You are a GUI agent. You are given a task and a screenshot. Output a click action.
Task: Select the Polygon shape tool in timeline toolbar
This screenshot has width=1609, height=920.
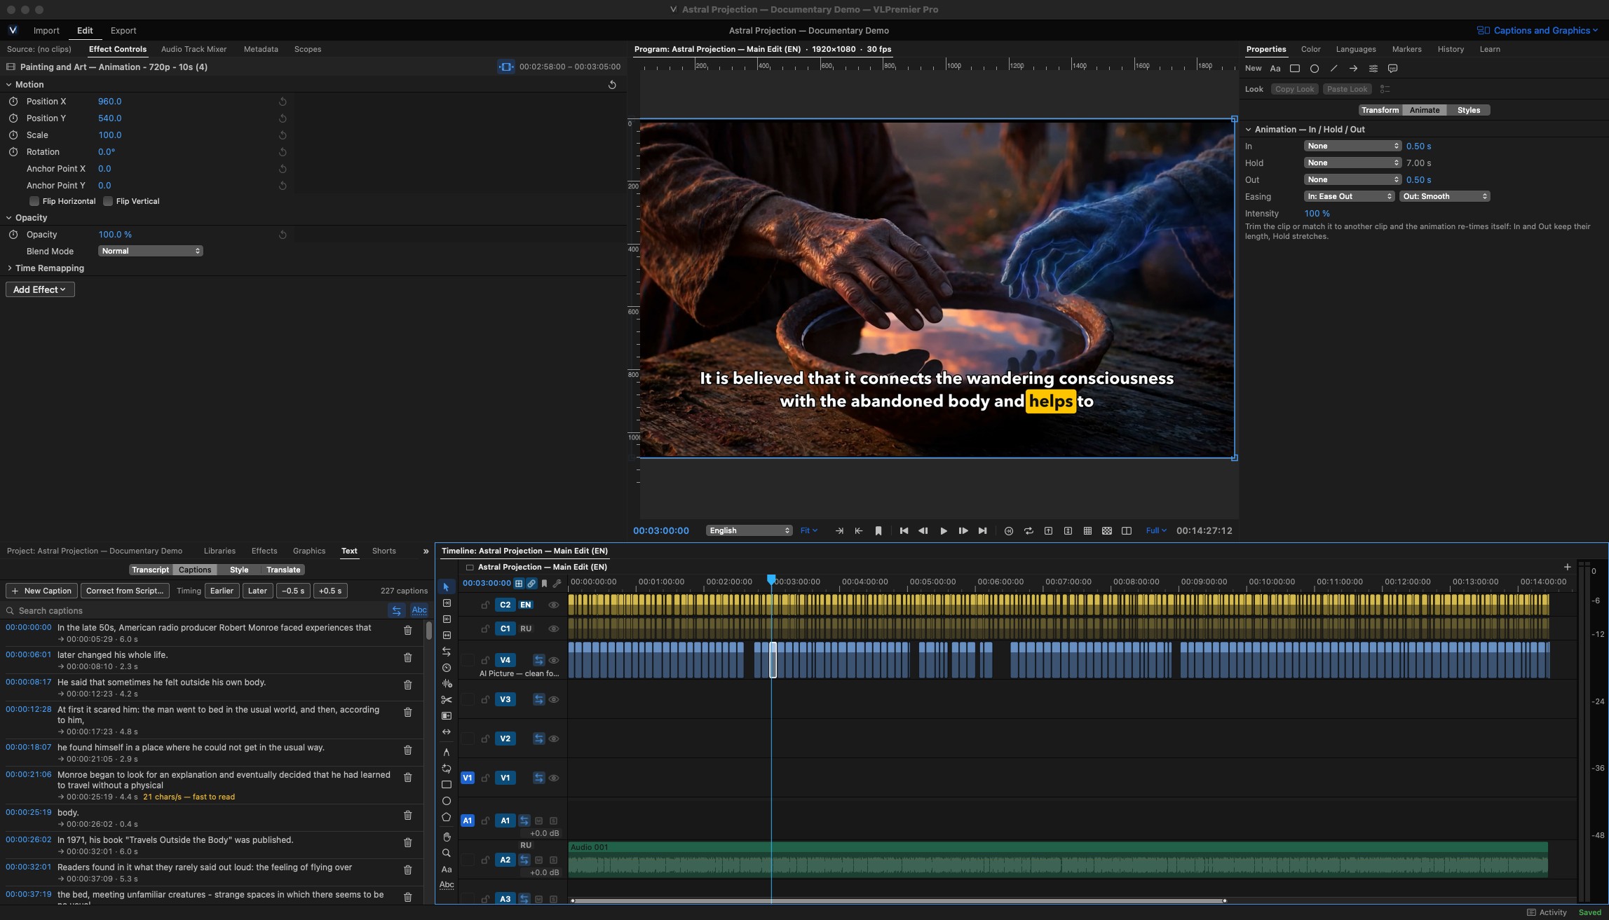pyautogui.click(x=446, y=817)
